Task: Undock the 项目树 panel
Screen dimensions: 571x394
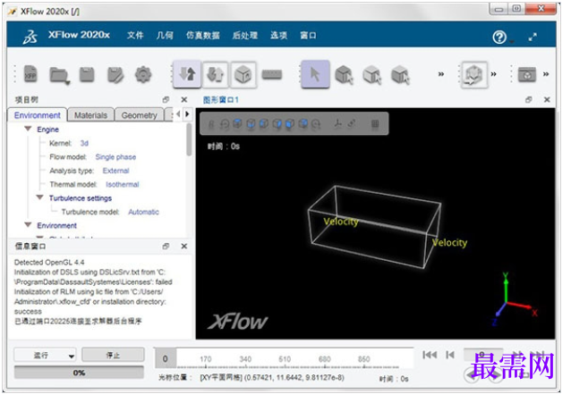Action: click(166, 99)
